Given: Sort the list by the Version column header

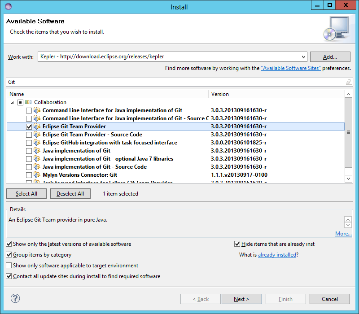Looking at the screenshot, I should pos(276,94).
